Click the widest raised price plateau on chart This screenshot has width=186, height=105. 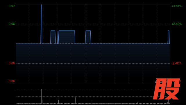tap(67, 37)
